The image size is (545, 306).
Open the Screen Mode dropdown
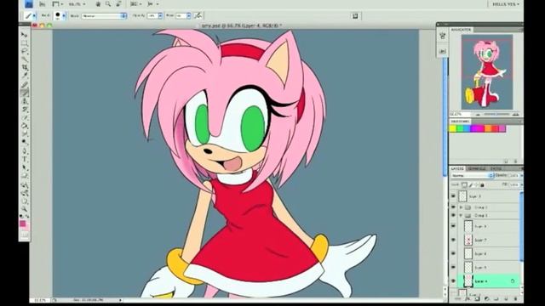coord(153,4)
